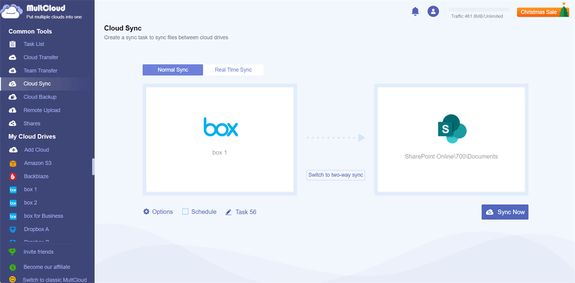Click the Cloud Sync sidebar icon
The image size is (575, 283).
[13, 84]
